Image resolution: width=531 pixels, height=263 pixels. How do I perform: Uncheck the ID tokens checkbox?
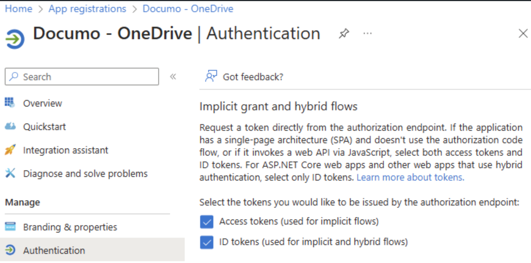(x=207, y=242)
